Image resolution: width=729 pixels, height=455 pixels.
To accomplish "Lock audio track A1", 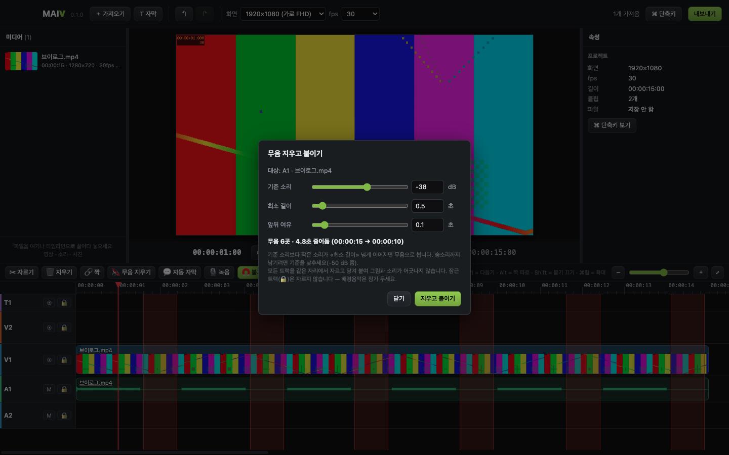I will [64, 389].
